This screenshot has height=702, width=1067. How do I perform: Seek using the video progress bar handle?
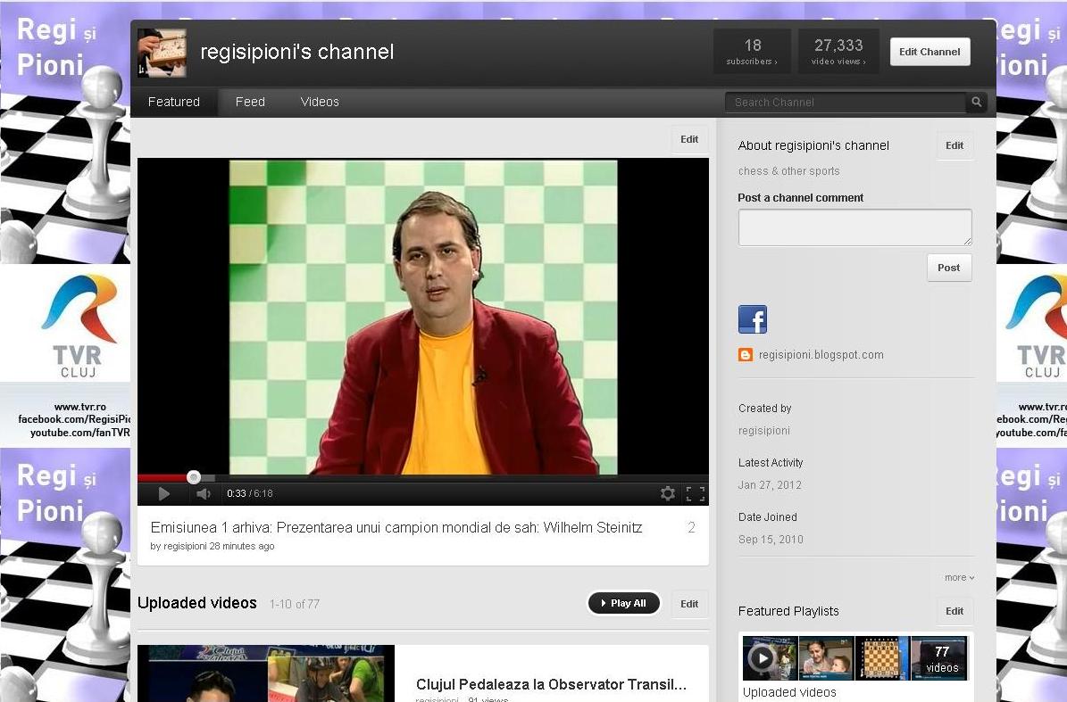(x=194, y=477)
